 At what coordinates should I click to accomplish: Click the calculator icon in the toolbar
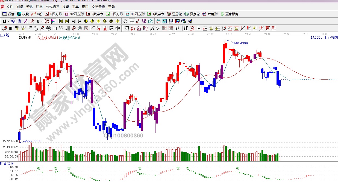(165, 21)
